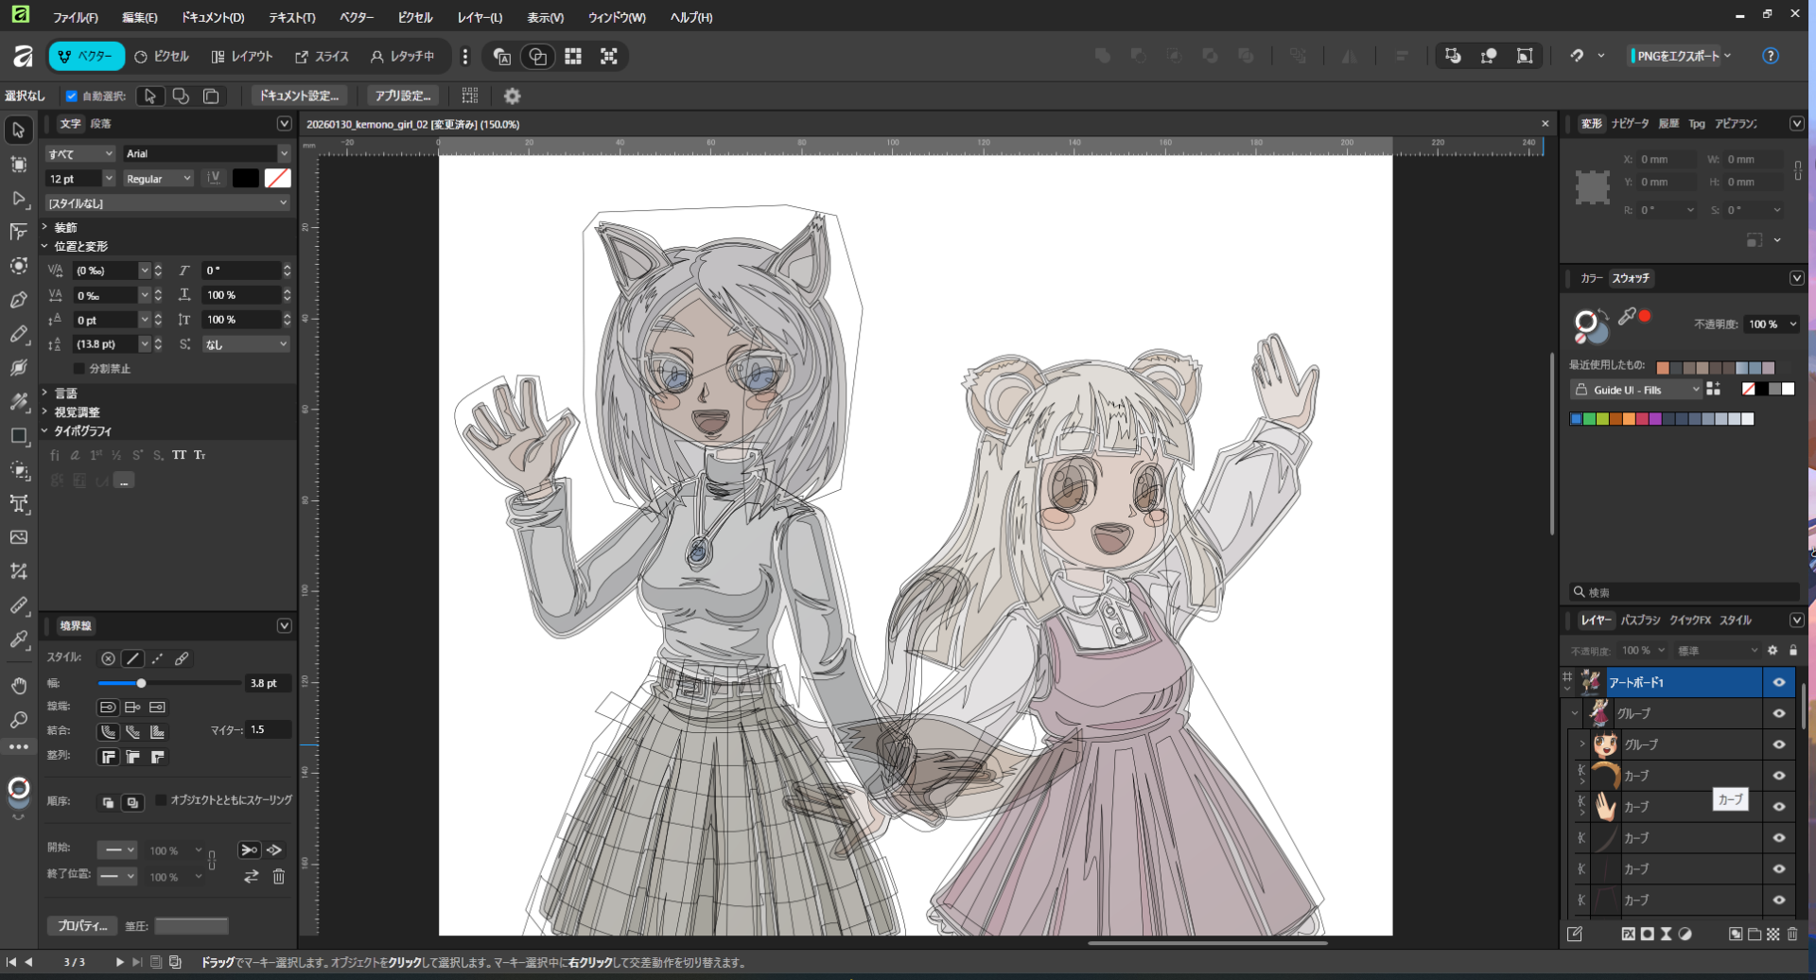The width and height of the screenshot is (1816, 980).
Task: Choose the Zoom magnifier tool
Action: click(18, 720)
